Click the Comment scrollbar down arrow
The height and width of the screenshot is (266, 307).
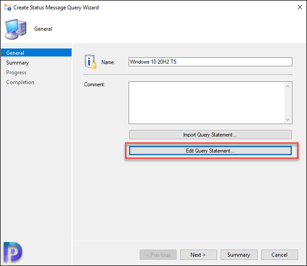287,119
